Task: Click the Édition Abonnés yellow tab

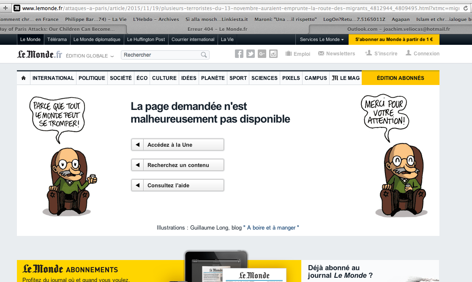Action: 400,78
